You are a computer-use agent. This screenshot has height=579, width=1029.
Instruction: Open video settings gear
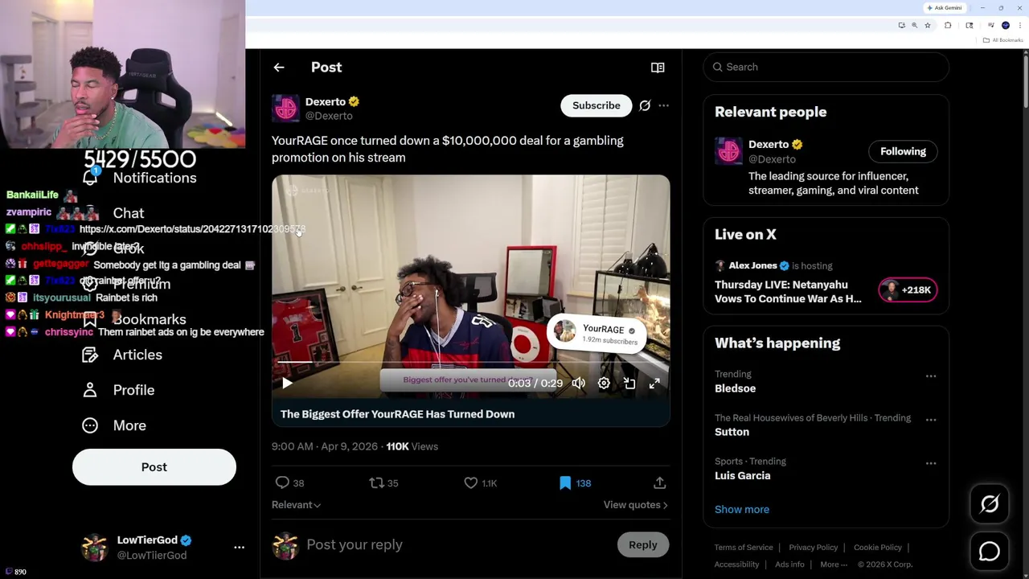click(x=604, y=384)
